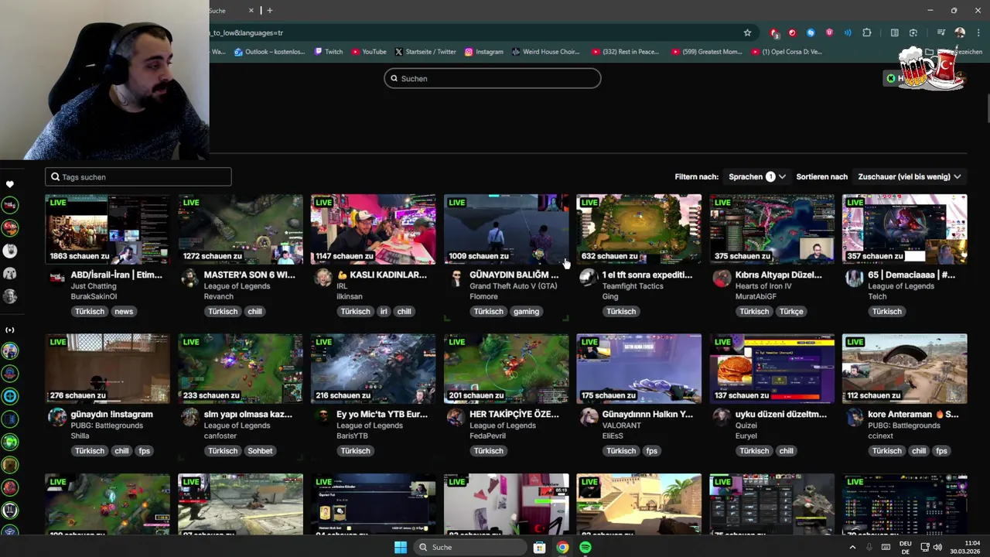
Task: Open the followed channels heart icon in sidebar
Action: click(10, 184)
